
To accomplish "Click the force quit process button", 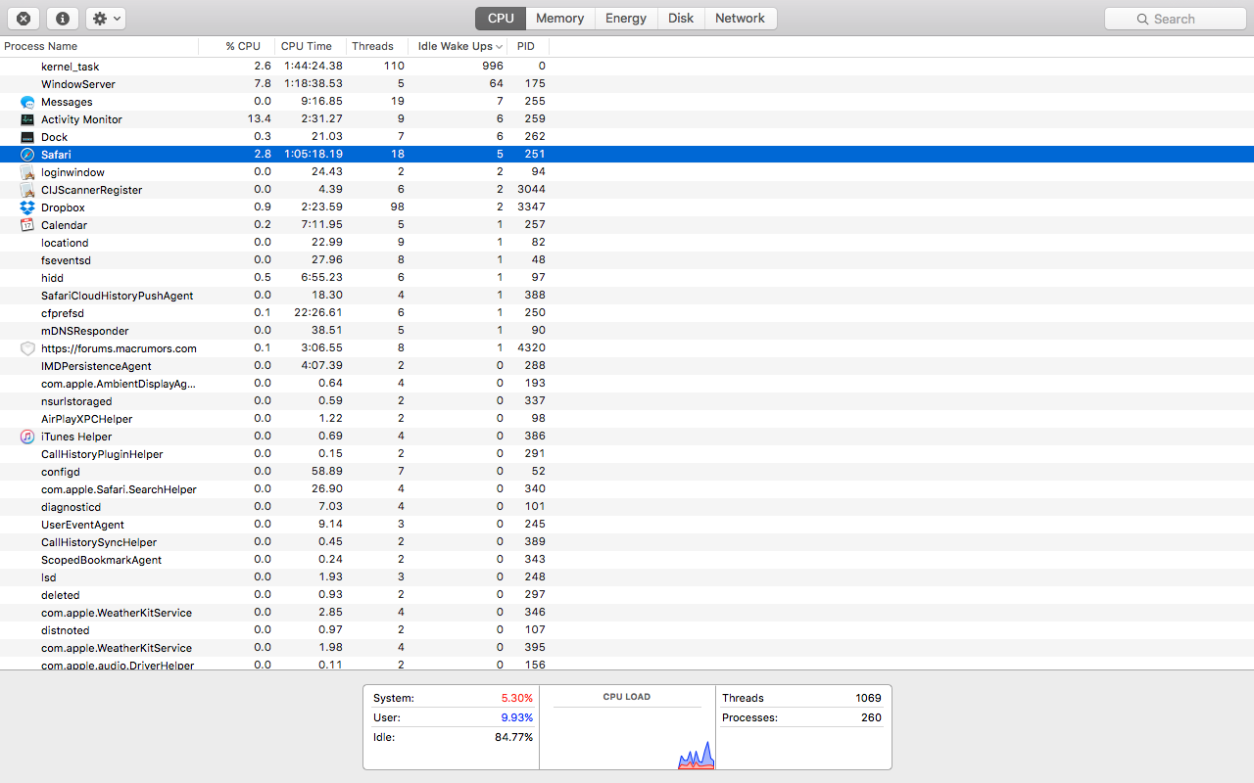I will tap(24, 19).
